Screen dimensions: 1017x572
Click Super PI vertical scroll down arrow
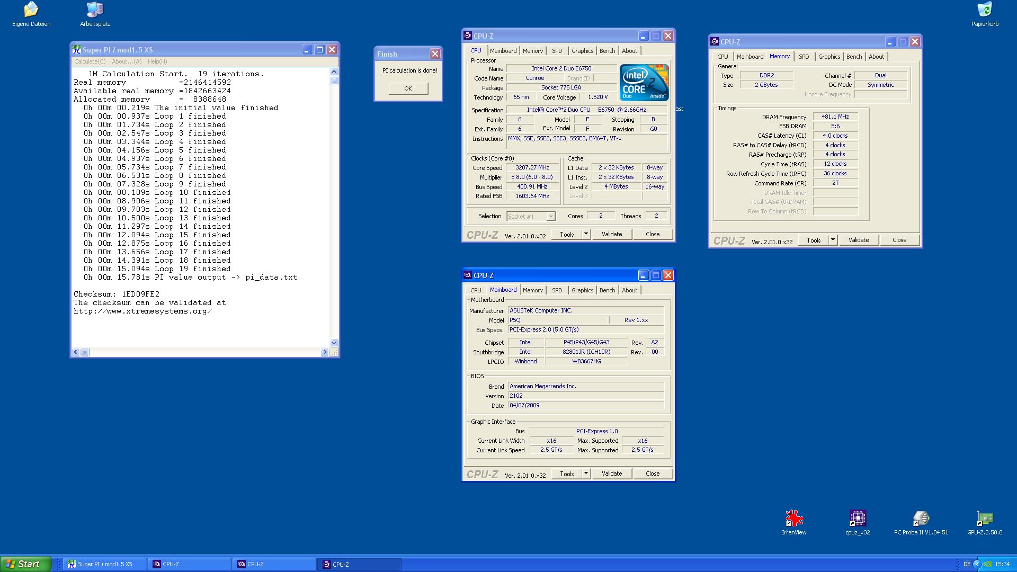334,343
